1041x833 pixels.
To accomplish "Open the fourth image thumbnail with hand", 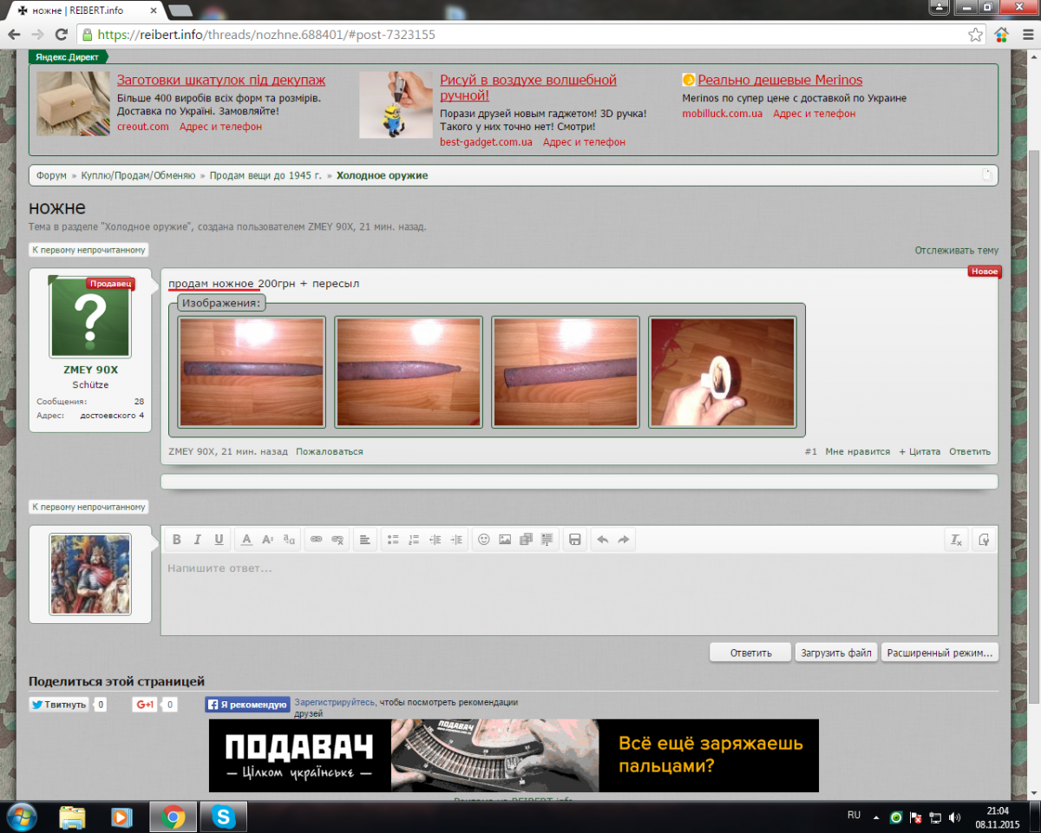I will [x=723, y=372].
